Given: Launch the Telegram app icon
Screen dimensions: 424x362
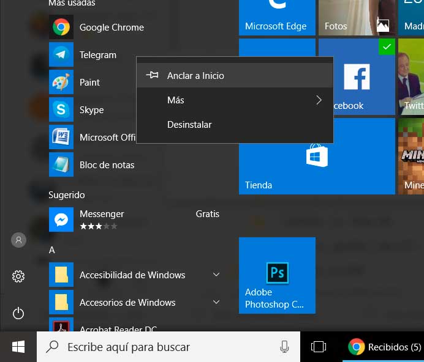Looking at the screenshot, I should 61,54.
